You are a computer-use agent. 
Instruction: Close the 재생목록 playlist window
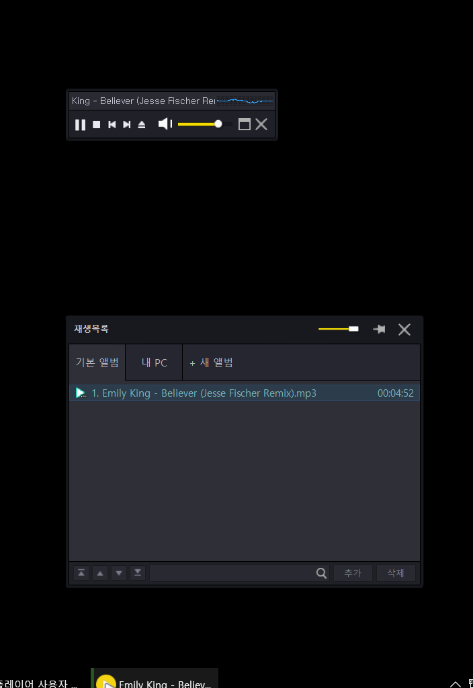[404, 330]
